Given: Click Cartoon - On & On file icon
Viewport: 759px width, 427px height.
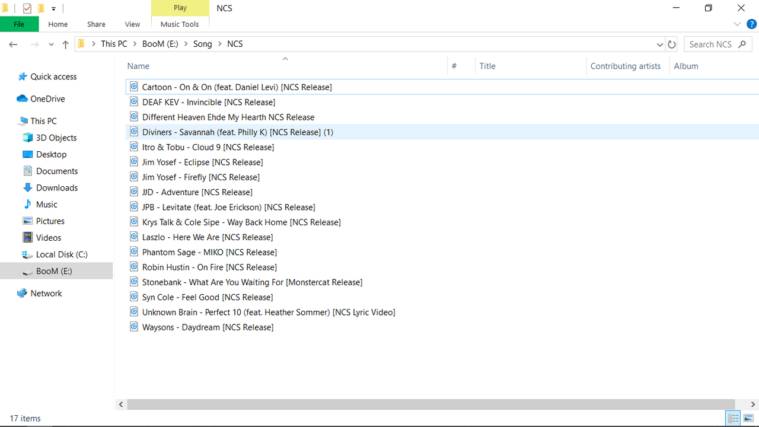Looking at the screenshot, I should click(134, 87).
